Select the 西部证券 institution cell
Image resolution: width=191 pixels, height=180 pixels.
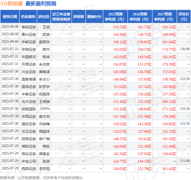pos(29,169)
